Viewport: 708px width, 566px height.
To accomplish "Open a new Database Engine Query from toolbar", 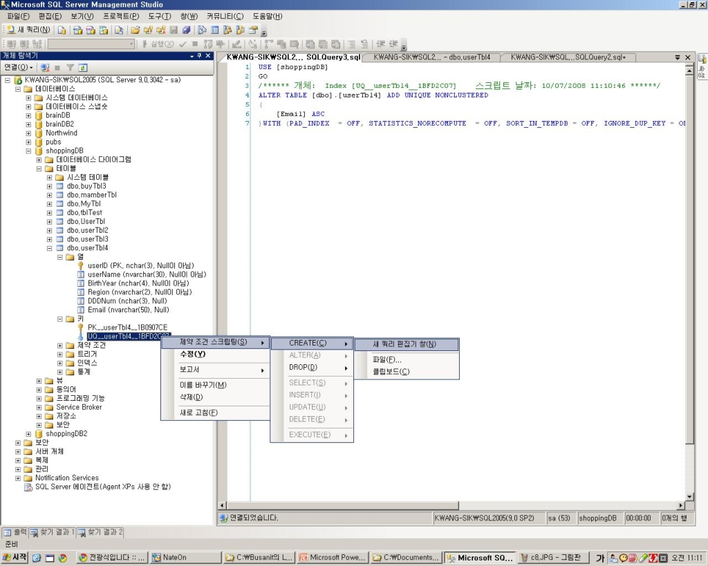I will 62,30.
